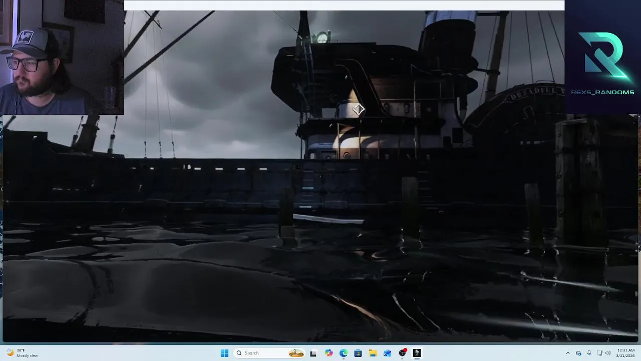The width and height of the screenshot is (641, 361).
Task: Switch to the running game on the taskbar
Action: coord(417,353)
